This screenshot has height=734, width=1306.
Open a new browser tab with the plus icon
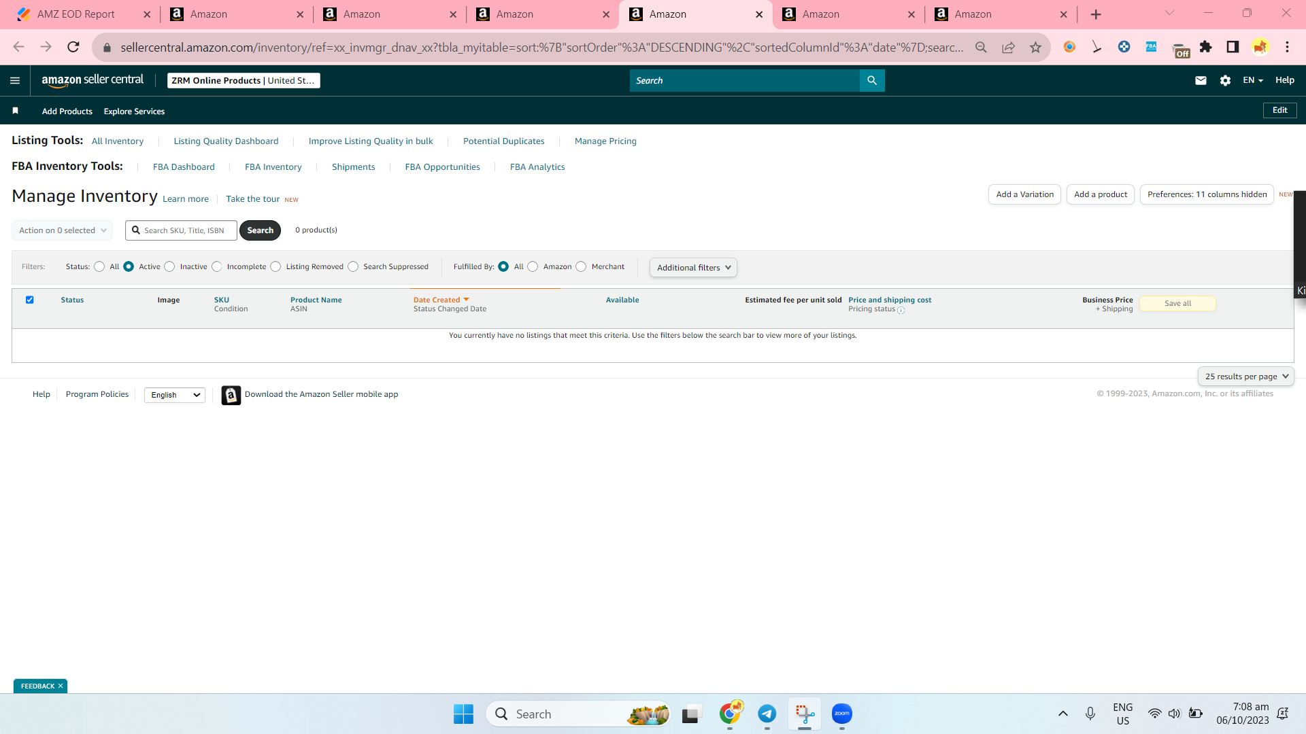tap(1096, 14)
